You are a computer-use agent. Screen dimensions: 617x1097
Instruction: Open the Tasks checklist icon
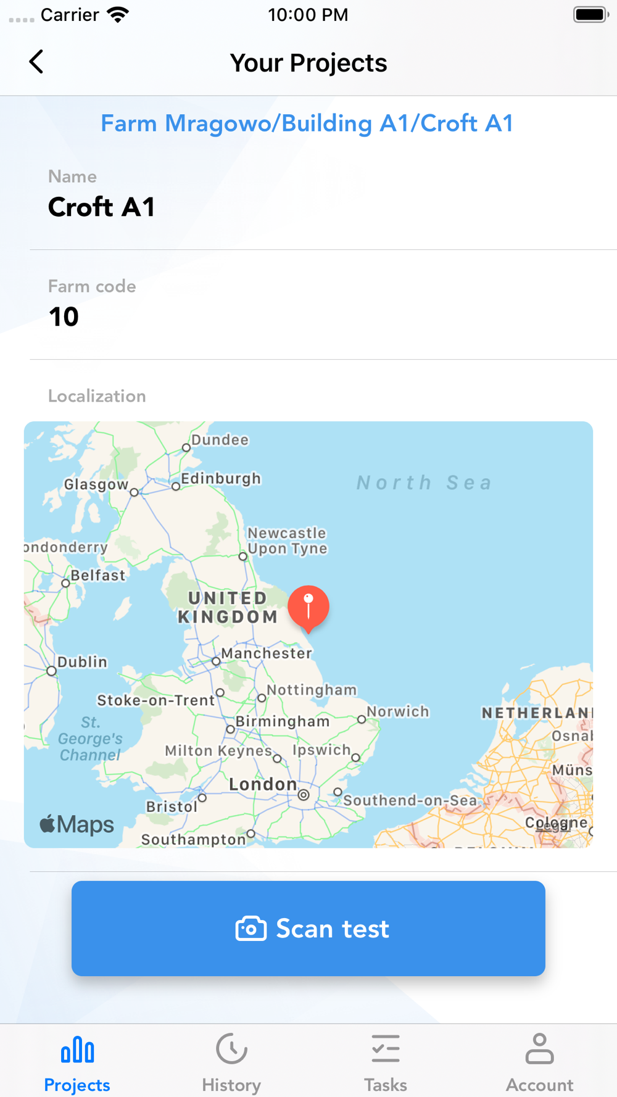pos(386,1049)
